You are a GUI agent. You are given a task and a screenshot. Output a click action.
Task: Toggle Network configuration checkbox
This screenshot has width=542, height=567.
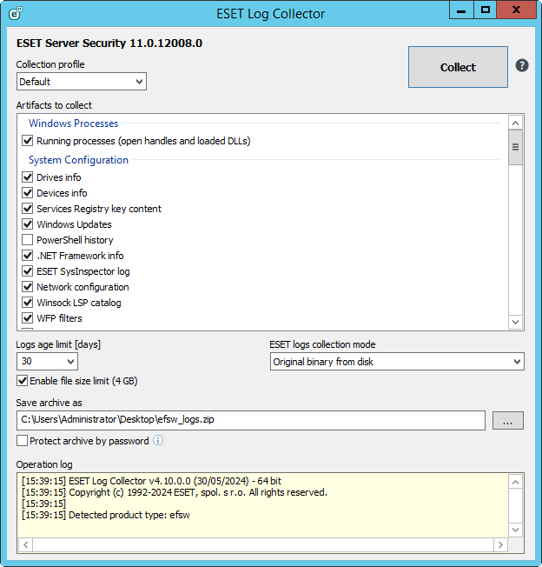28,287
